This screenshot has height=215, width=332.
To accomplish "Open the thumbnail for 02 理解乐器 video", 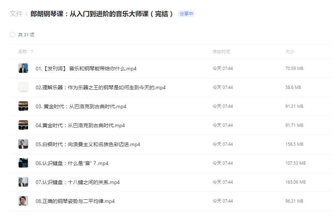I will [23, 87].
